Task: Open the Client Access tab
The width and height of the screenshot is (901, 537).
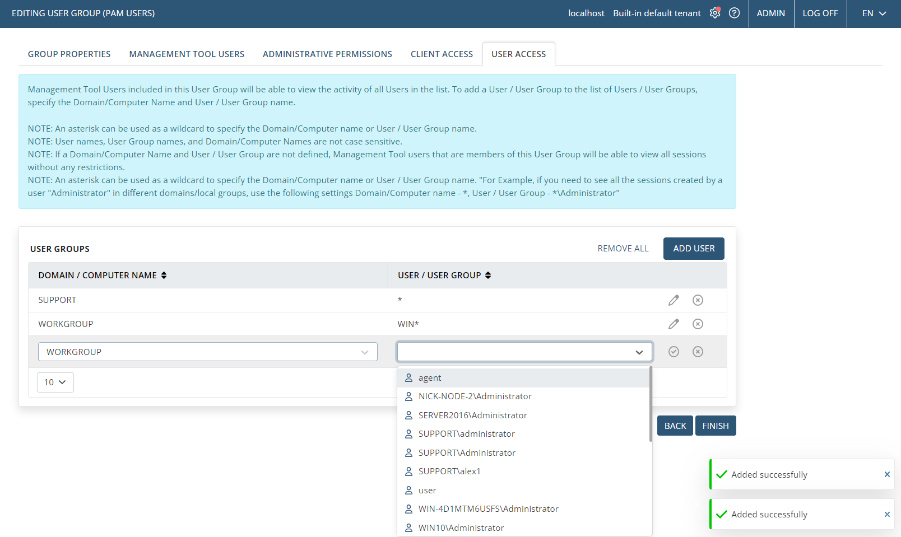Action: [442, 54]
